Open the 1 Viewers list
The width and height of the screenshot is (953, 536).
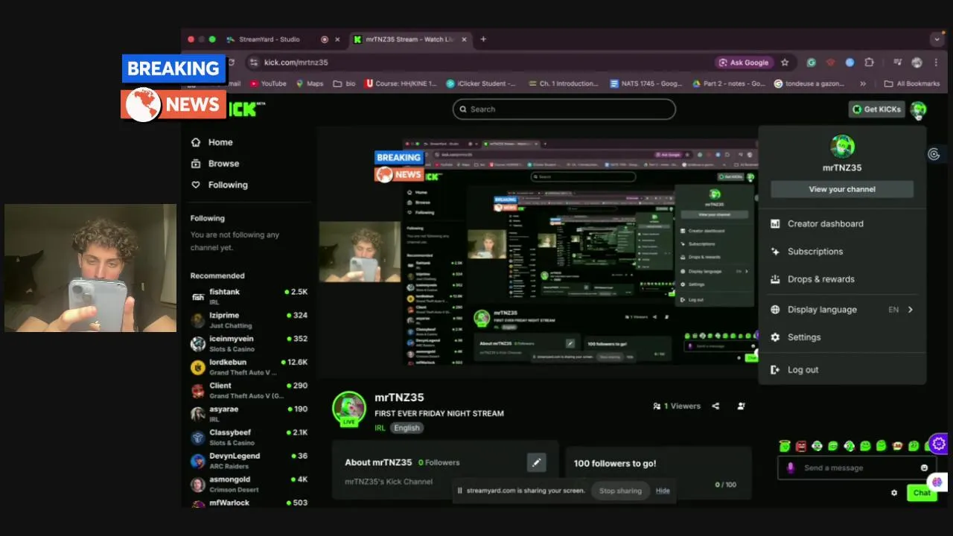click(x=677, y=406)
